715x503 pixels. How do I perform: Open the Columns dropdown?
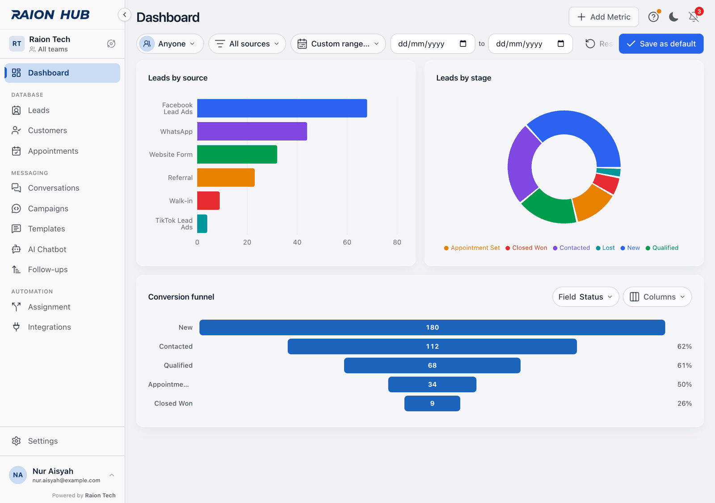click(x=657, y=297)
